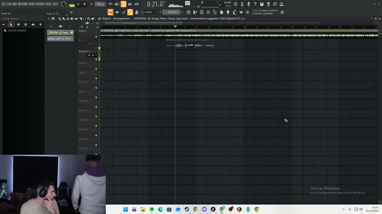Toggle typing keyboard to piano icon

coord(110,12)
